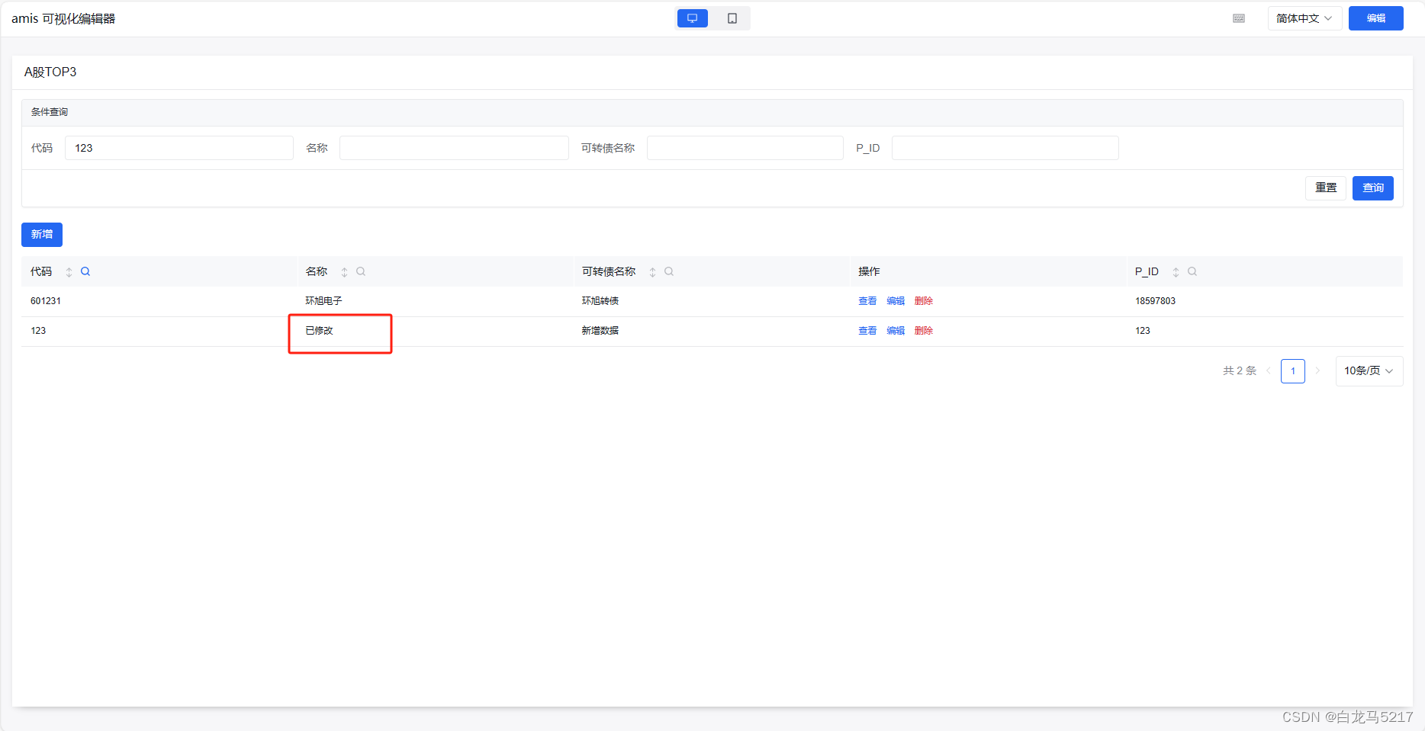Sort the P_ID column
Screen dimensions: 1425x731
1176,272
